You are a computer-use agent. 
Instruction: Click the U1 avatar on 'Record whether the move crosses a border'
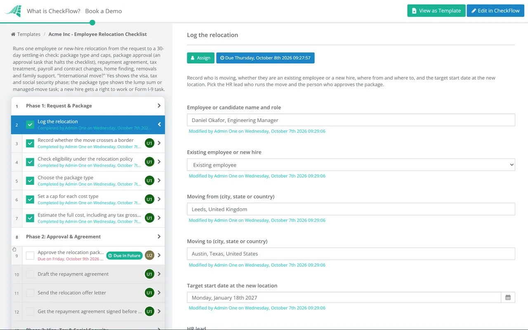(x=149, y=143)
